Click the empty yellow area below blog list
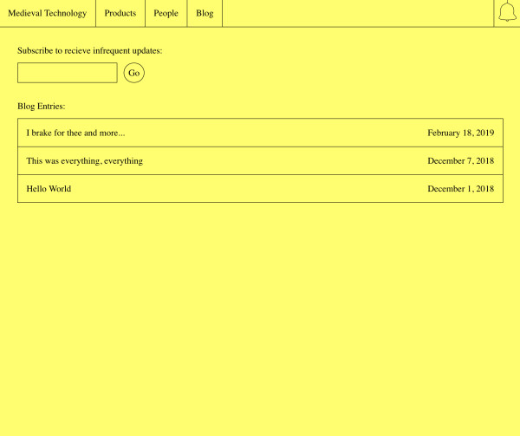 tap(260, 321)
